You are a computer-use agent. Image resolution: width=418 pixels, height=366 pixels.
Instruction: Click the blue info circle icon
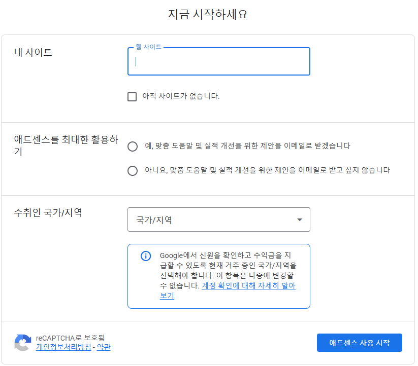[146, 256]
